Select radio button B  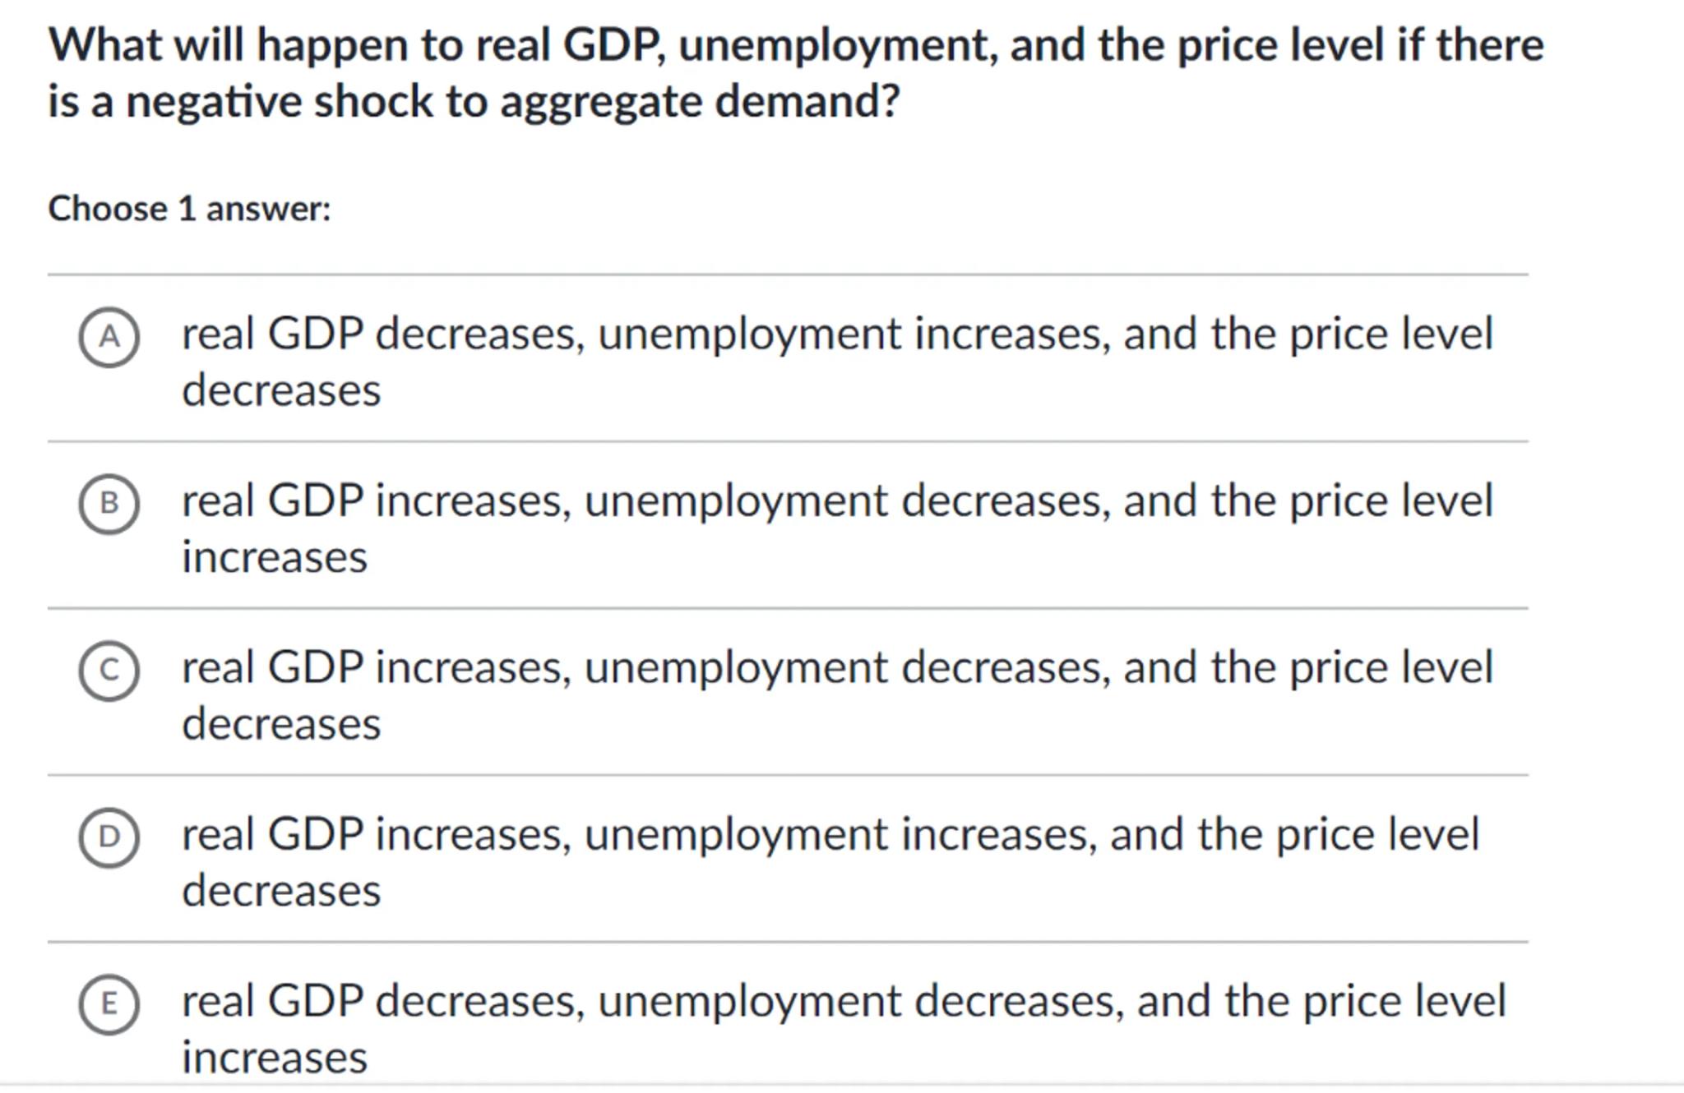(x=109, y=504)
